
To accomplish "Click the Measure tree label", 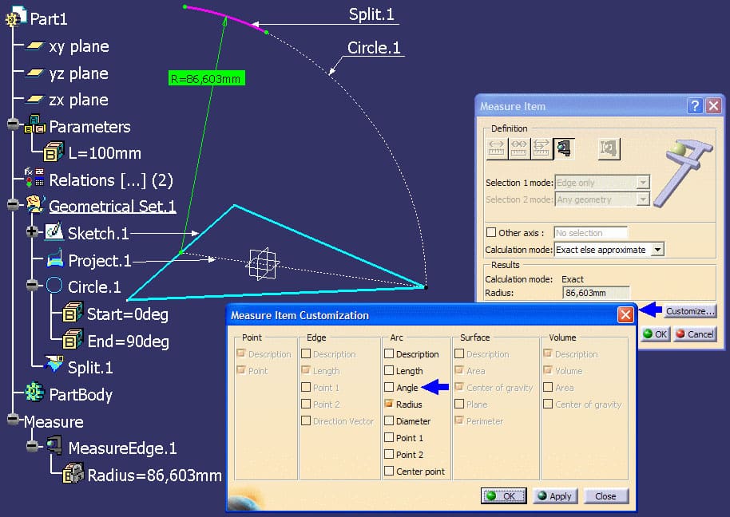I will (54, 422).
